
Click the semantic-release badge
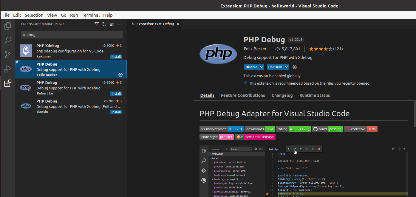[255, 137]
